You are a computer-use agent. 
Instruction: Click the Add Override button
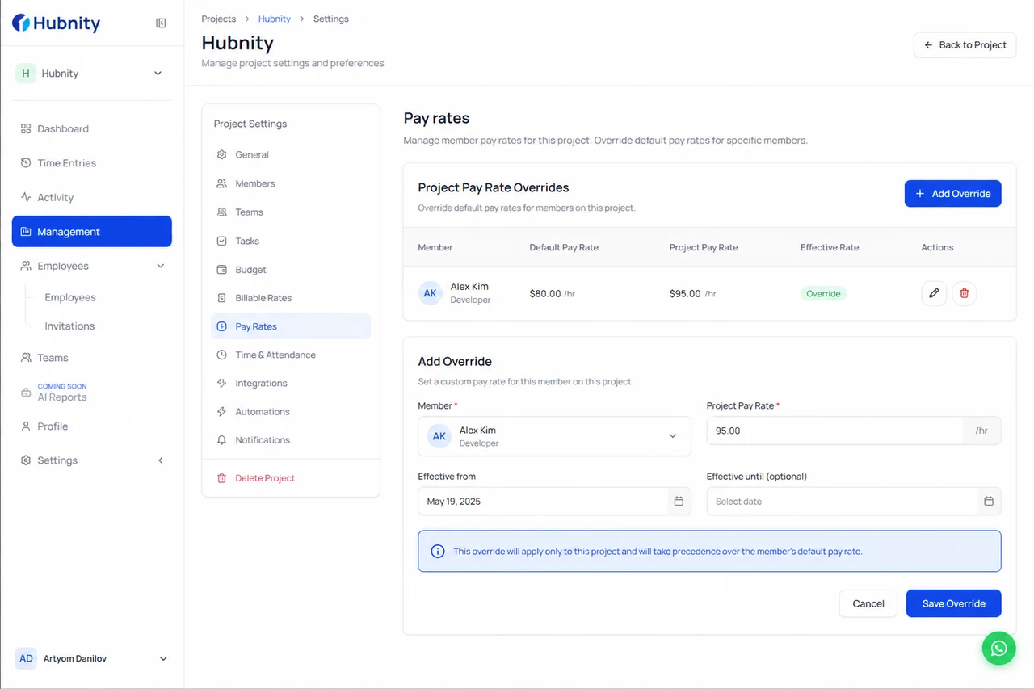[x=953, y=194]
